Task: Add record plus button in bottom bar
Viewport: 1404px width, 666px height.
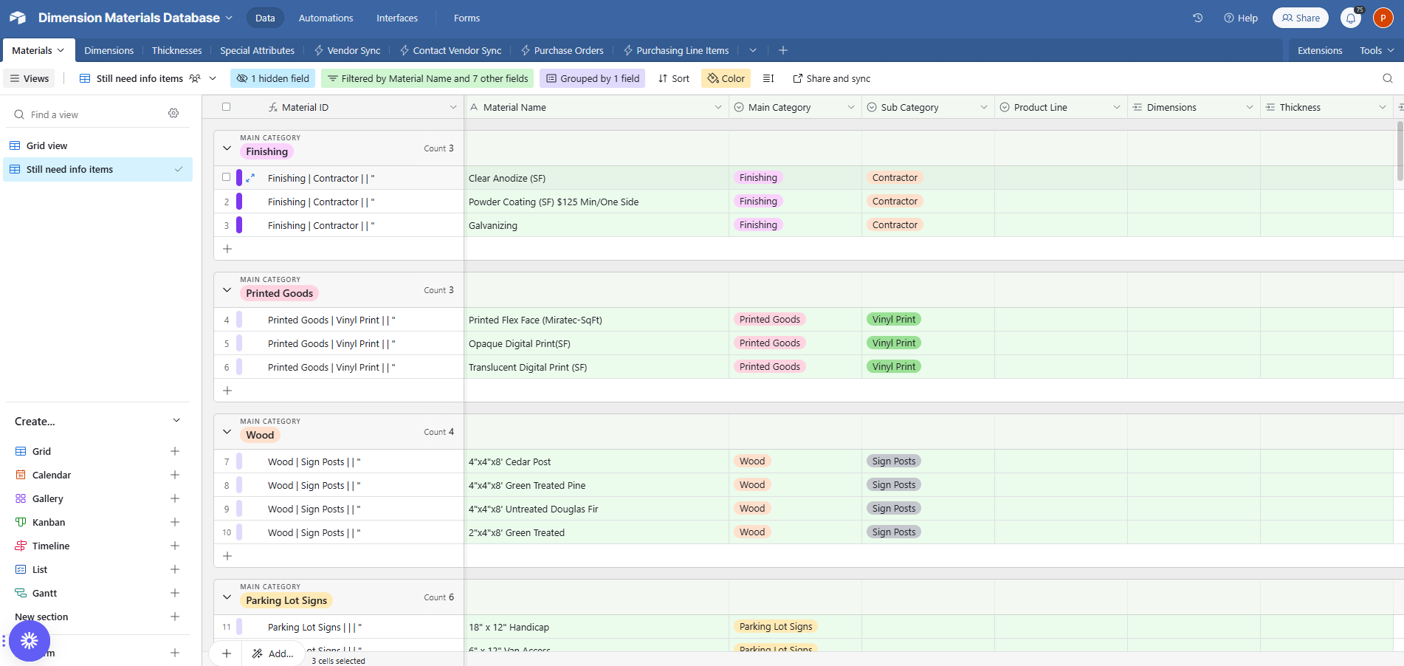Action: coord(227,653)
